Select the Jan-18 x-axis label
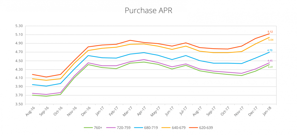The width and height of the screenshot is (297, 136). tap(267, 111)
